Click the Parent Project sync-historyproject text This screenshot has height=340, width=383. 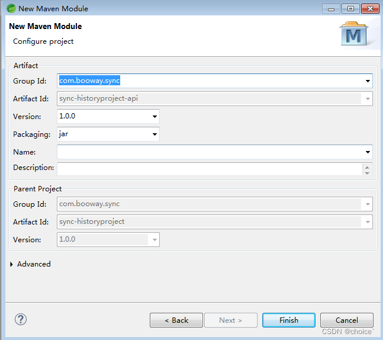[x=92, y=222]
